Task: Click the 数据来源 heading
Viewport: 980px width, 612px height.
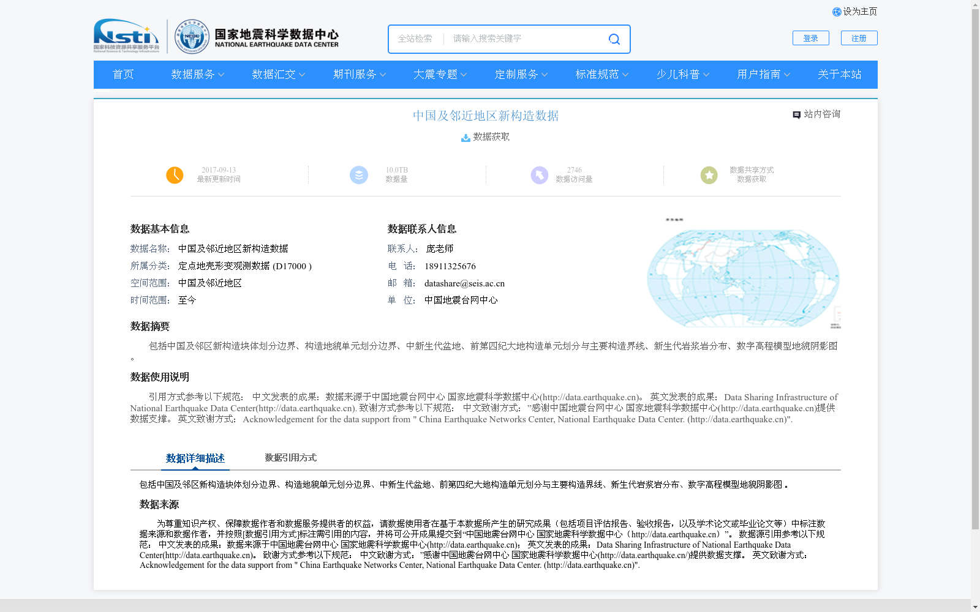Action: click(159, 505)
